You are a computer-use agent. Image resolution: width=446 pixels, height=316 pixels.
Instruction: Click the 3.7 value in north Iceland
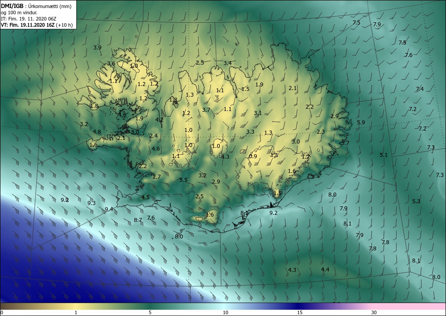[x=206, y=110]
